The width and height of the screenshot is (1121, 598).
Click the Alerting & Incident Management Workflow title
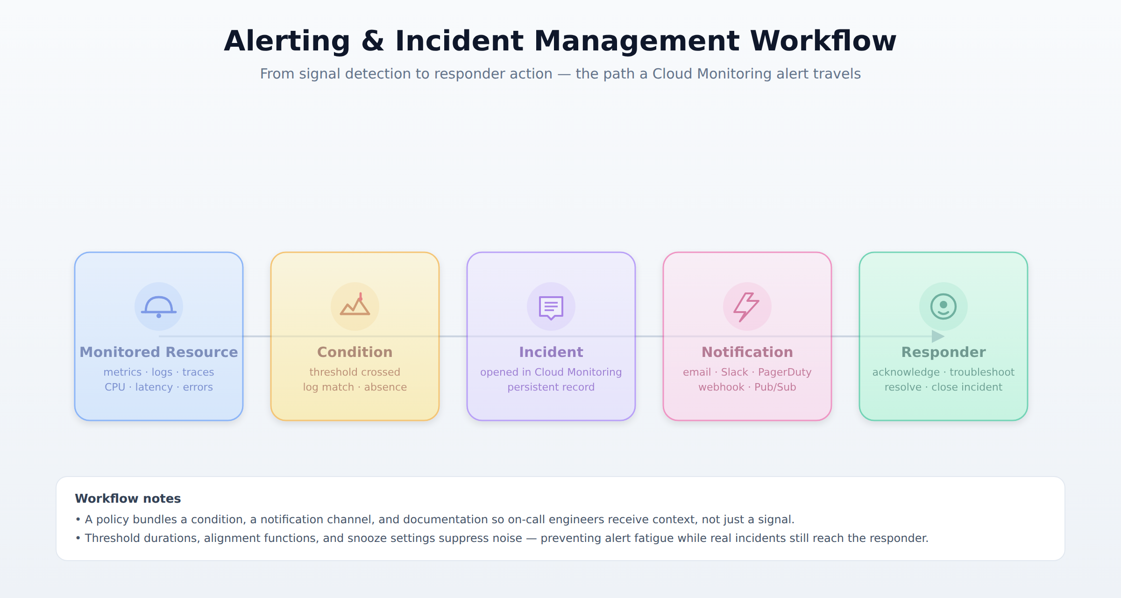click(560, 41)
